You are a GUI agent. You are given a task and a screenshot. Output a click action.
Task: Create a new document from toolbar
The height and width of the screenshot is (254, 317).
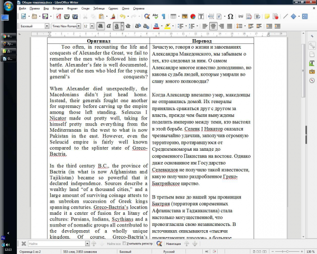click(23, 16)
